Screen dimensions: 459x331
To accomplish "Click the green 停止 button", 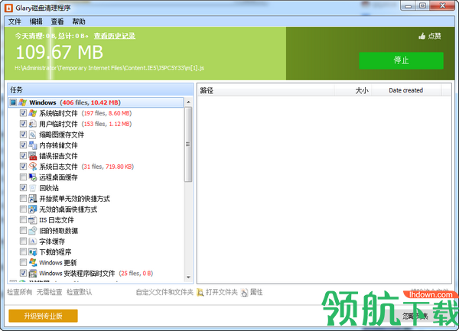I will (401, 60).
